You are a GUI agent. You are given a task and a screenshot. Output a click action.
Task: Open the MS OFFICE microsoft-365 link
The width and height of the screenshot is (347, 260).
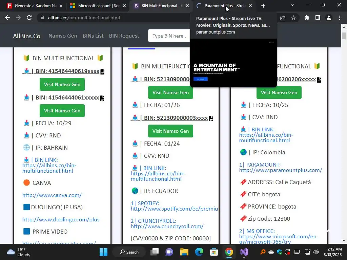click(279, 236)
